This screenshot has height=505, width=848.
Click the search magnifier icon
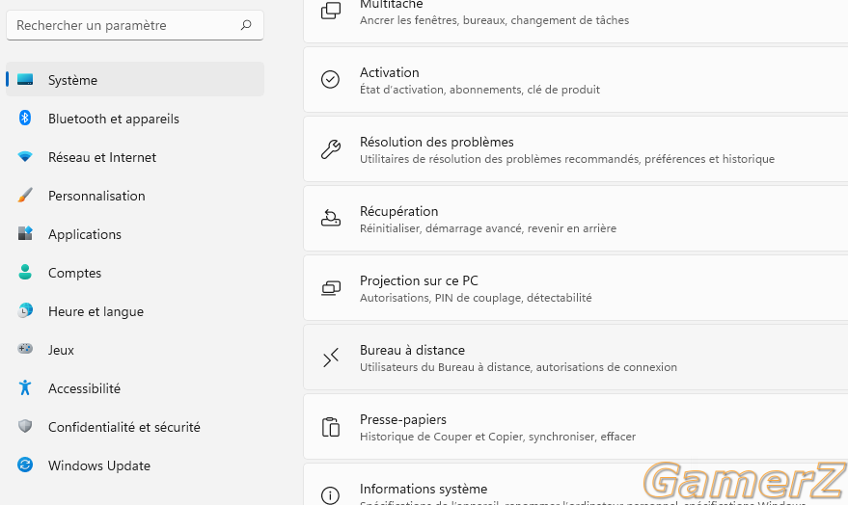[246, 25]
